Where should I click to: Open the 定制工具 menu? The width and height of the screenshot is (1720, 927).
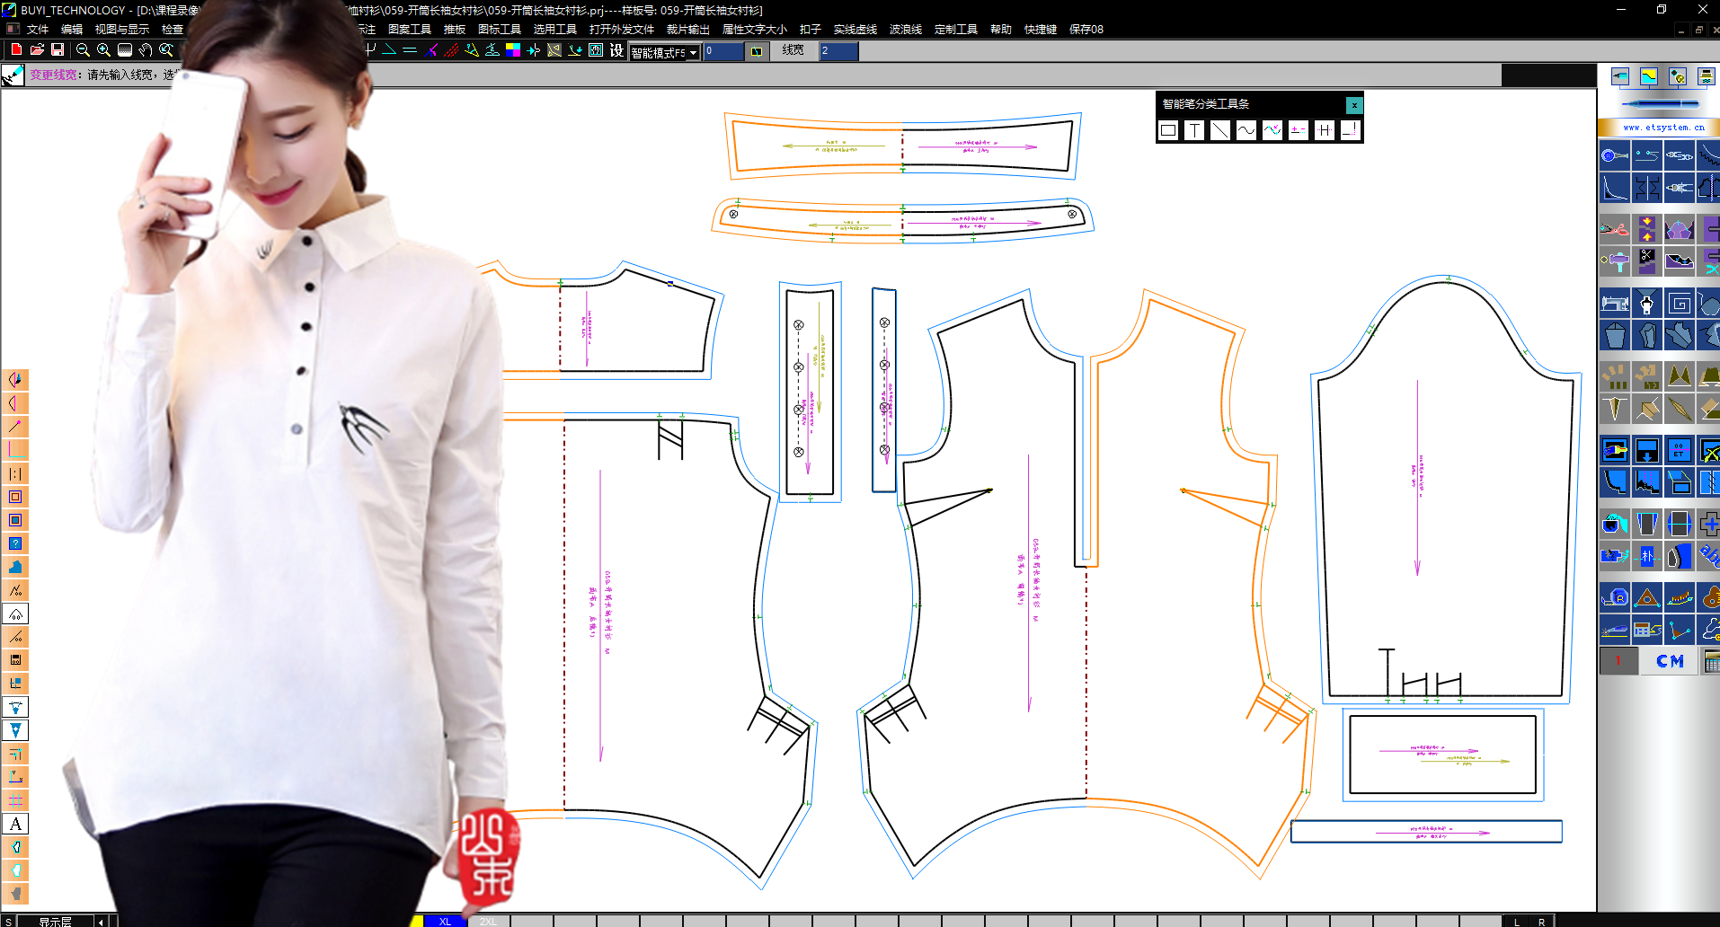tap(956, 29)
